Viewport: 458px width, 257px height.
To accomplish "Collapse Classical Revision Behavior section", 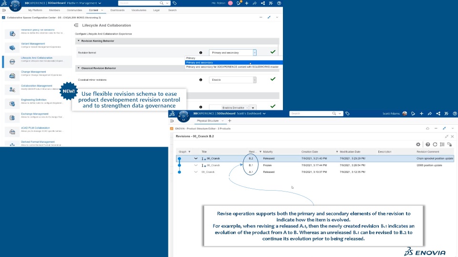I will [x=78, y=68].
